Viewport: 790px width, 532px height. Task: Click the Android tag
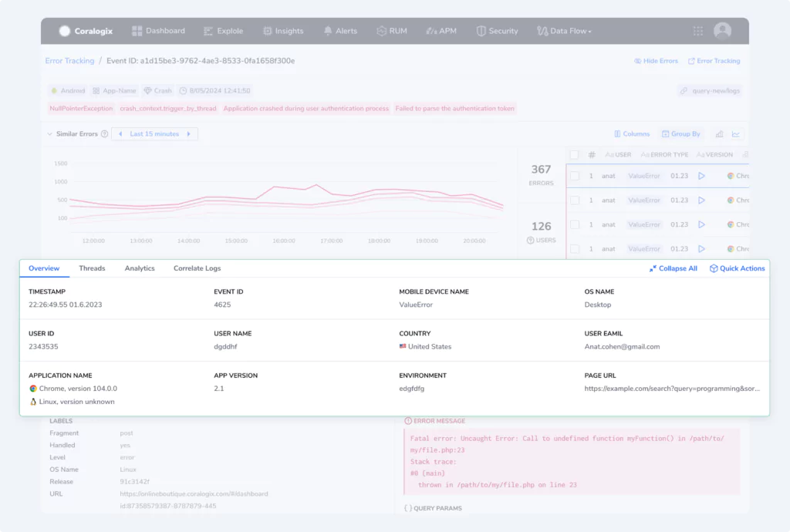(68, 91)
